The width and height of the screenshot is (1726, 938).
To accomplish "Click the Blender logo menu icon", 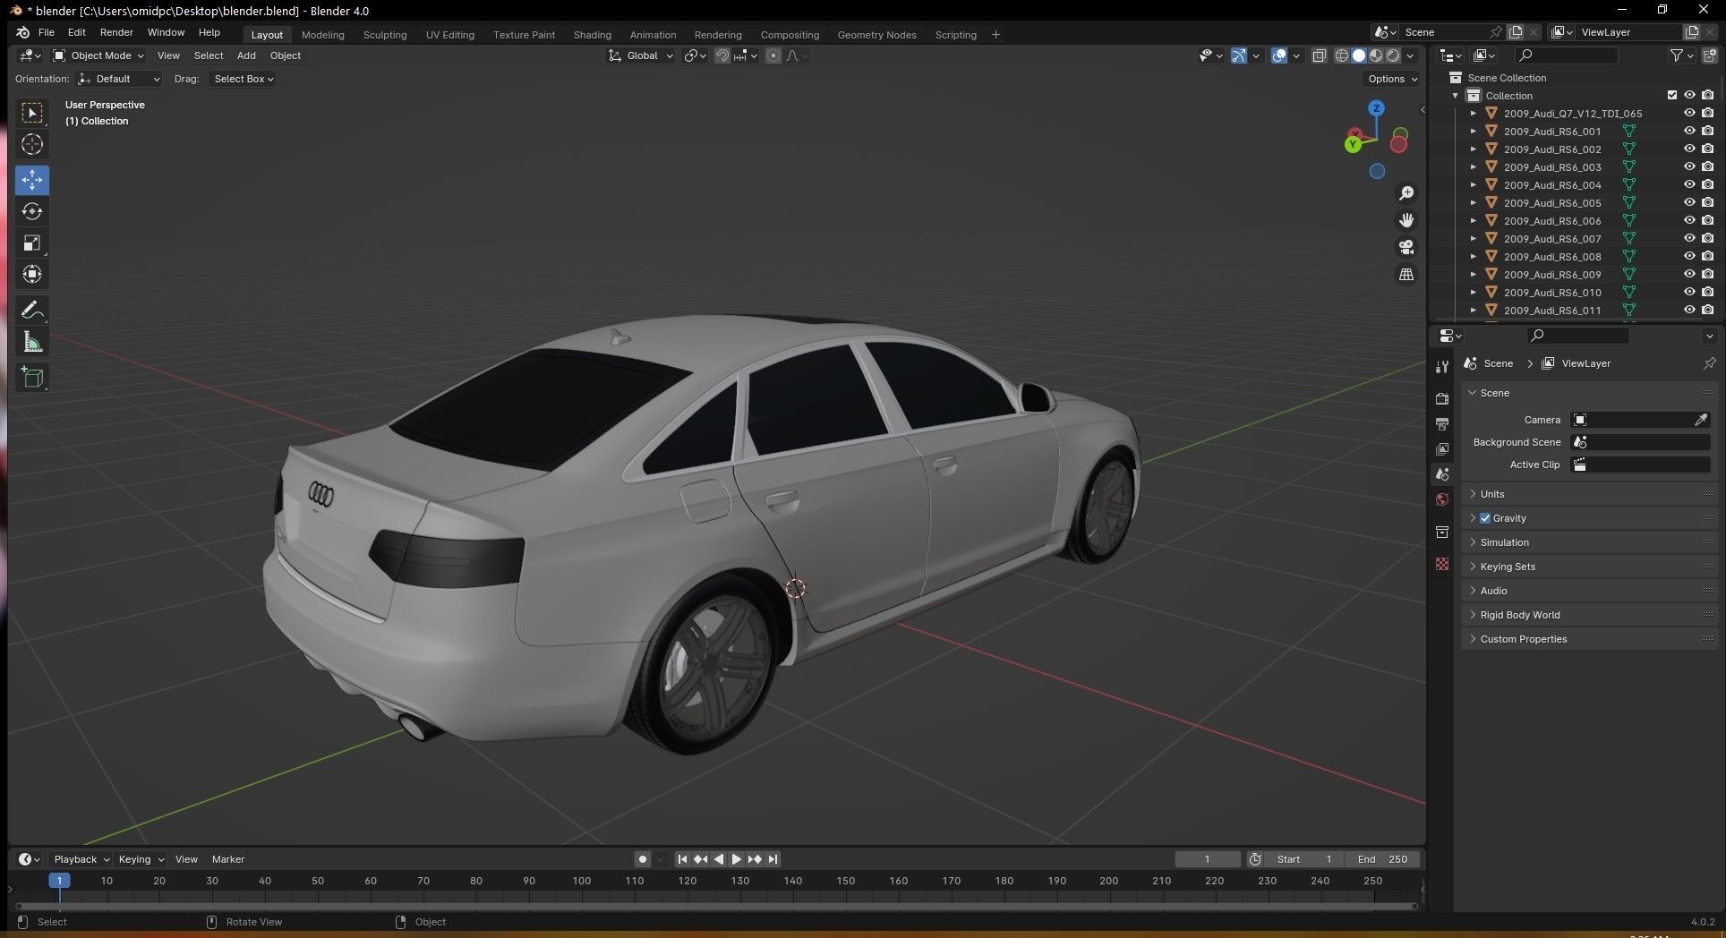I will click(x=22, y=32).
